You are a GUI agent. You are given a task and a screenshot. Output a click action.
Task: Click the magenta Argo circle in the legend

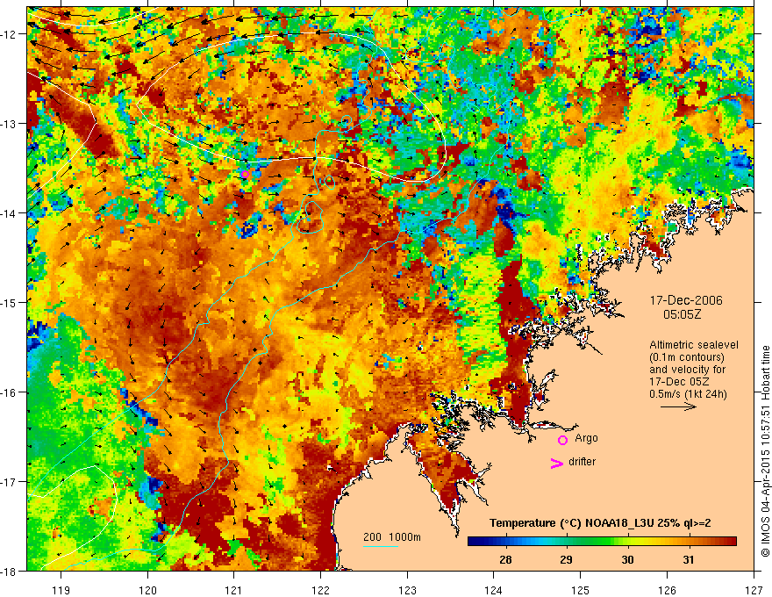(562, 440)
